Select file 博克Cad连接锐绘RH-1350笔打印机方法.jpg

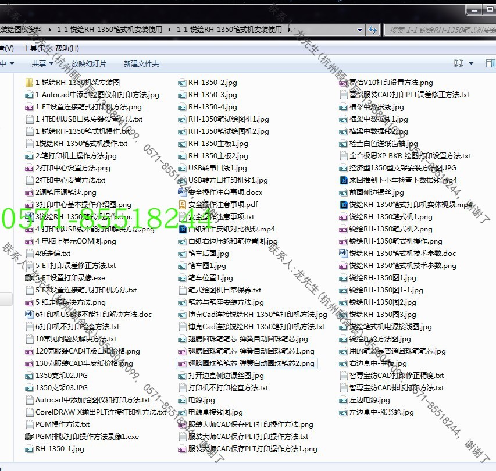tap(253, 315)
